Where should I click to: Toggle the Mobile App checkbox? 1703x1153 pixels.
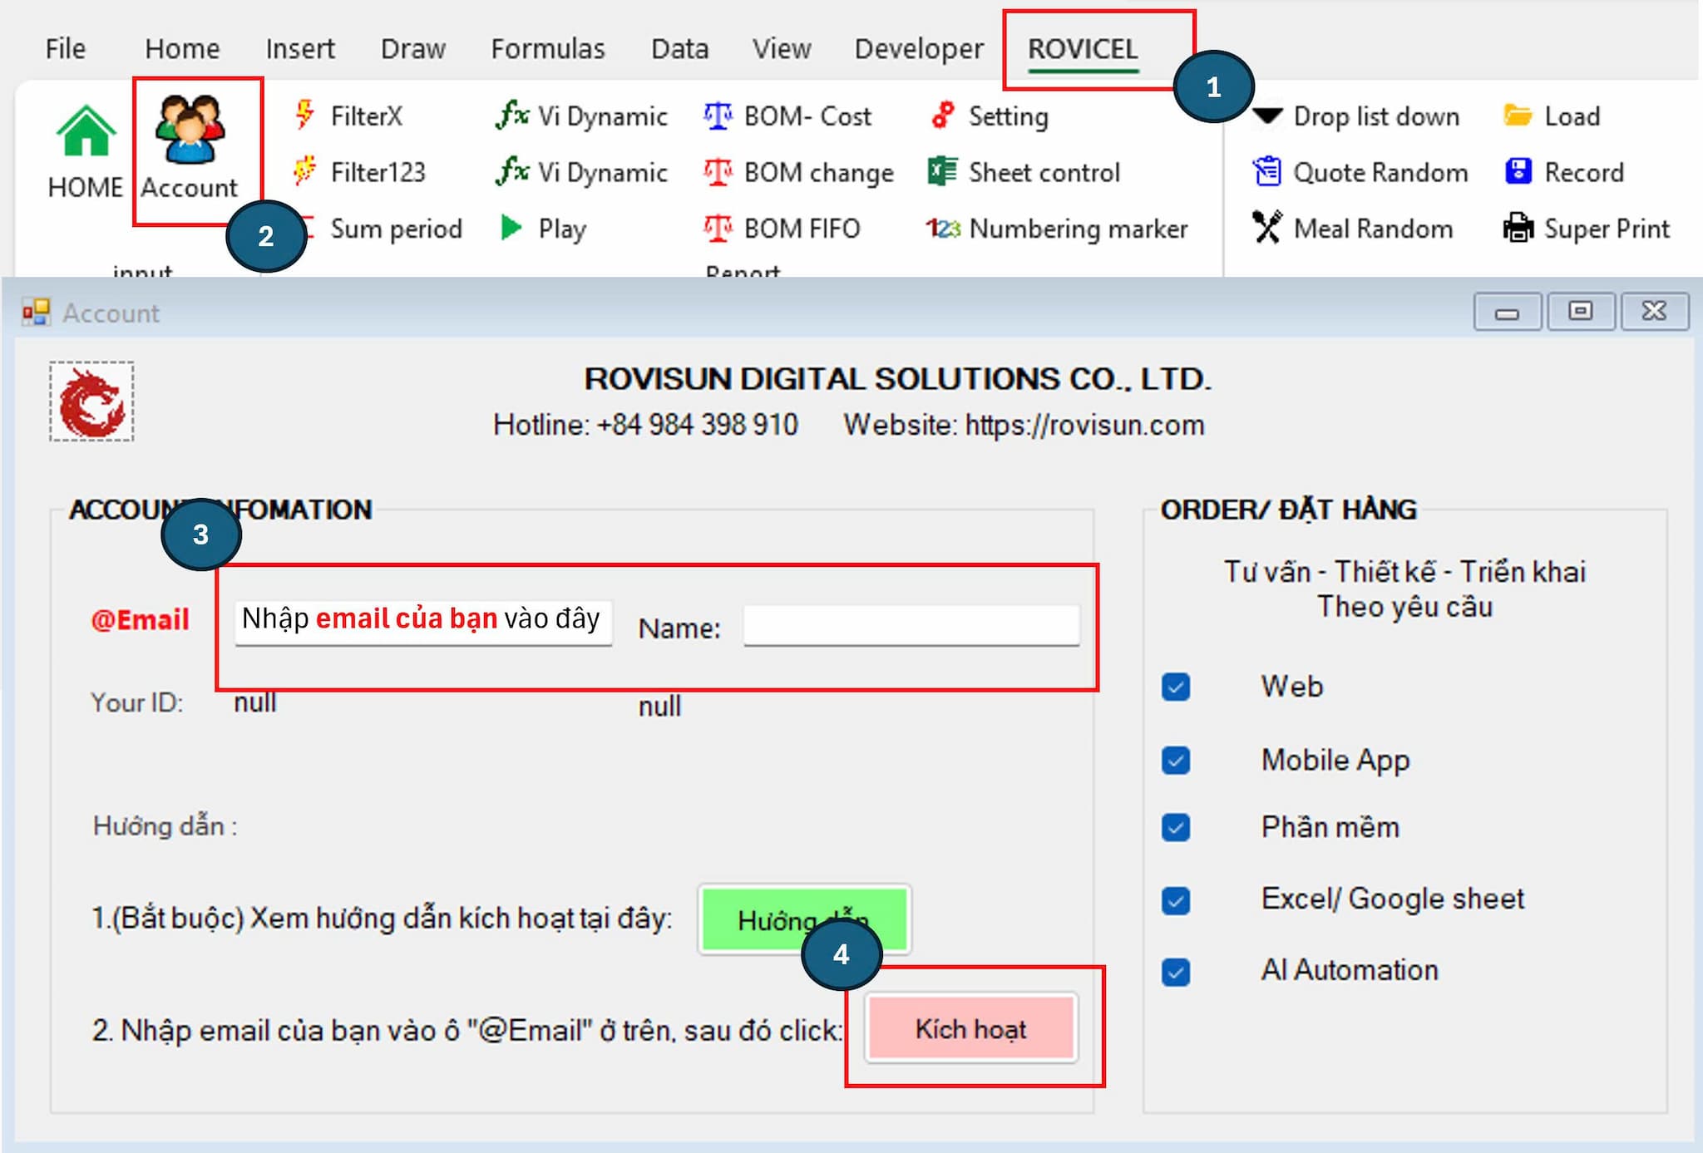1176,760
